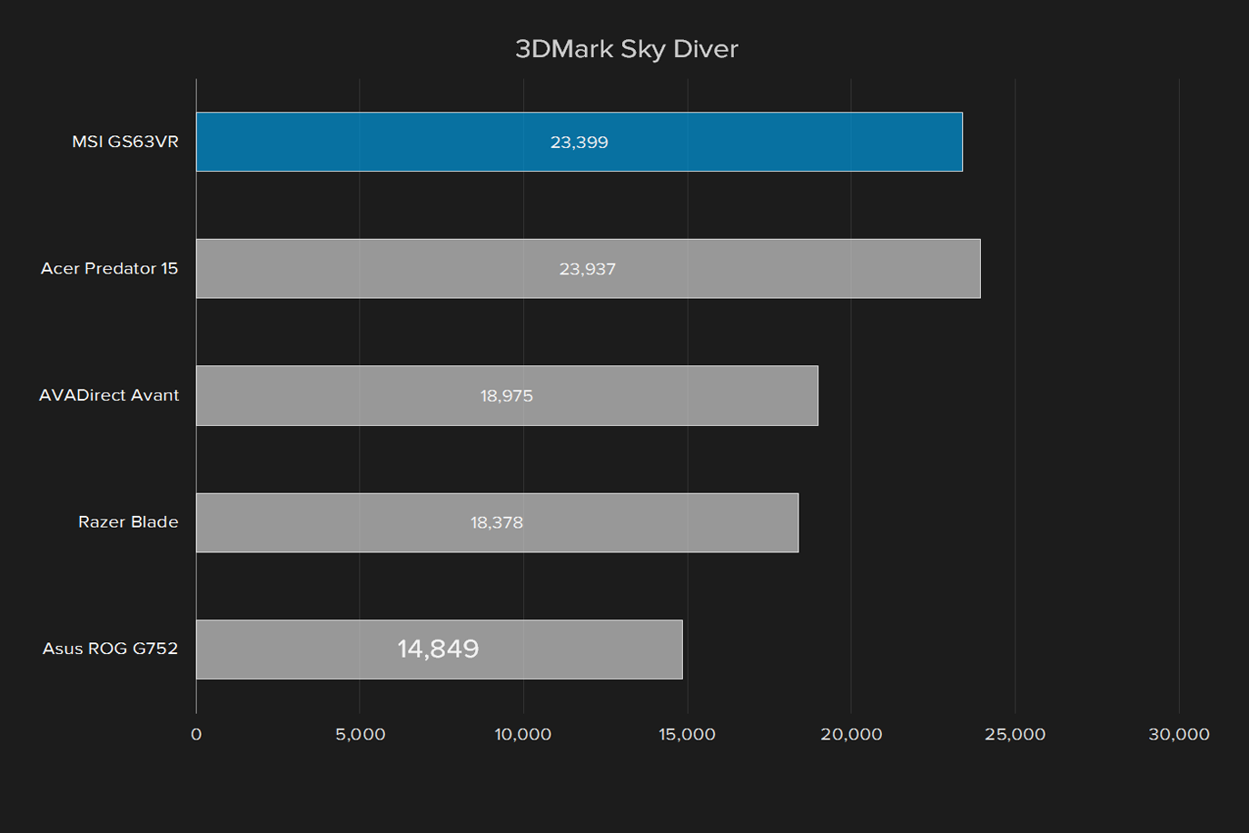Click the gray Asus ROG G752 bar
The image size is (1249, 833).
click(439, 650)
